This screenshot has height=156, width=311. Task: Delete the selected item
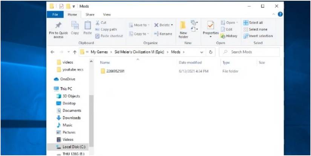coord(164,25)
